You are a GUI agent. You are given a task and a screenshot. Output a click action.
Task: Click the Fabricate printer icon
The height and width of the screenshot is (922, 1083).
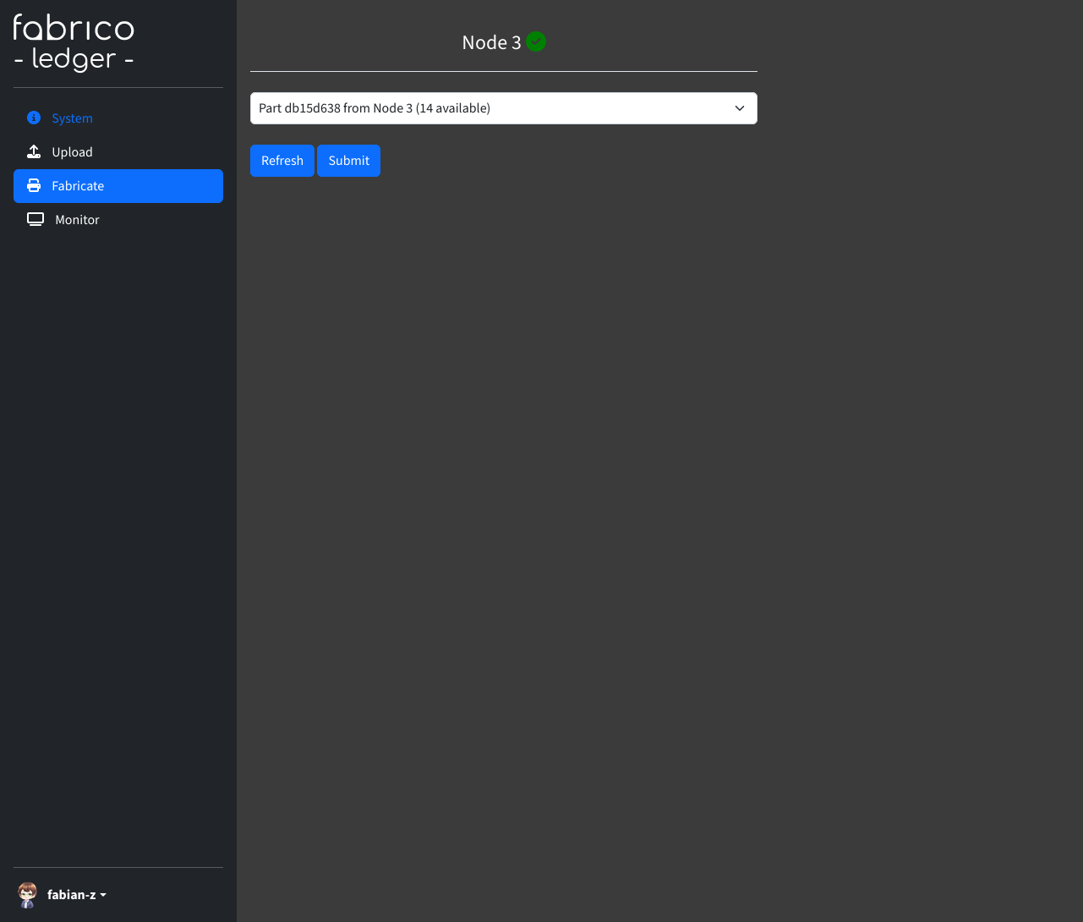click(34, 185)
